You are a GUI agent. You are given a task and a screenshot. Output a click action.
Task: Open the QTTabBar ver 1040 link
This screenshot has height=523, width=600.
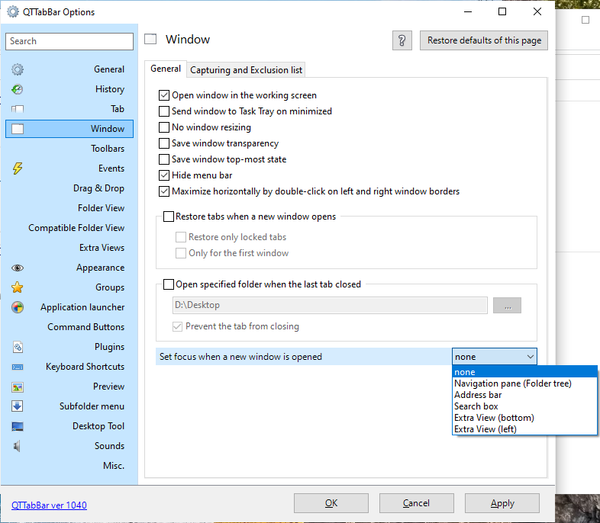tap(49, 505)
